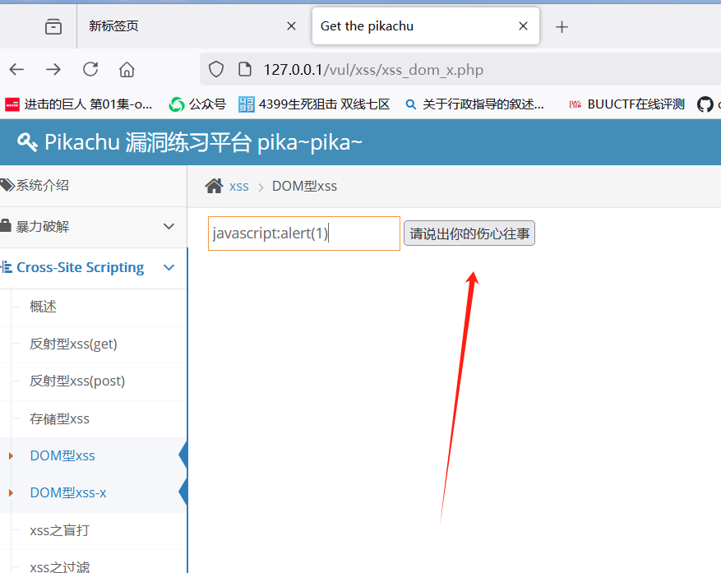Open the BUUCTF在线评测 bookmark

click(x=626, y=104)
